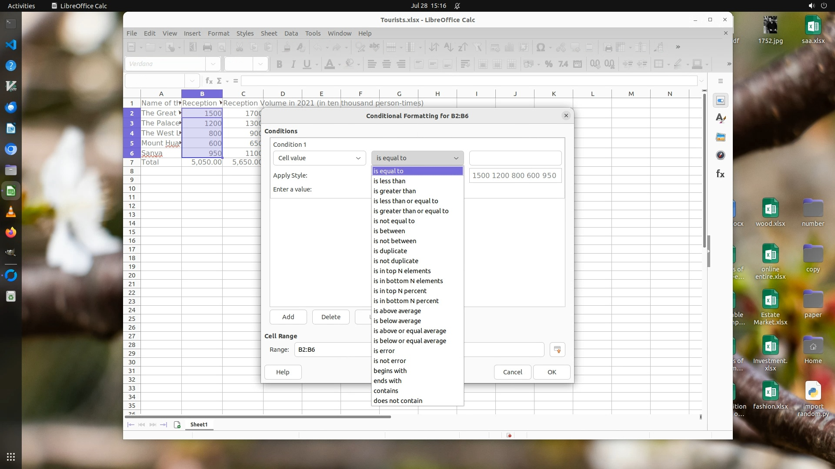Select 'contains' condition option

[386, 391]
